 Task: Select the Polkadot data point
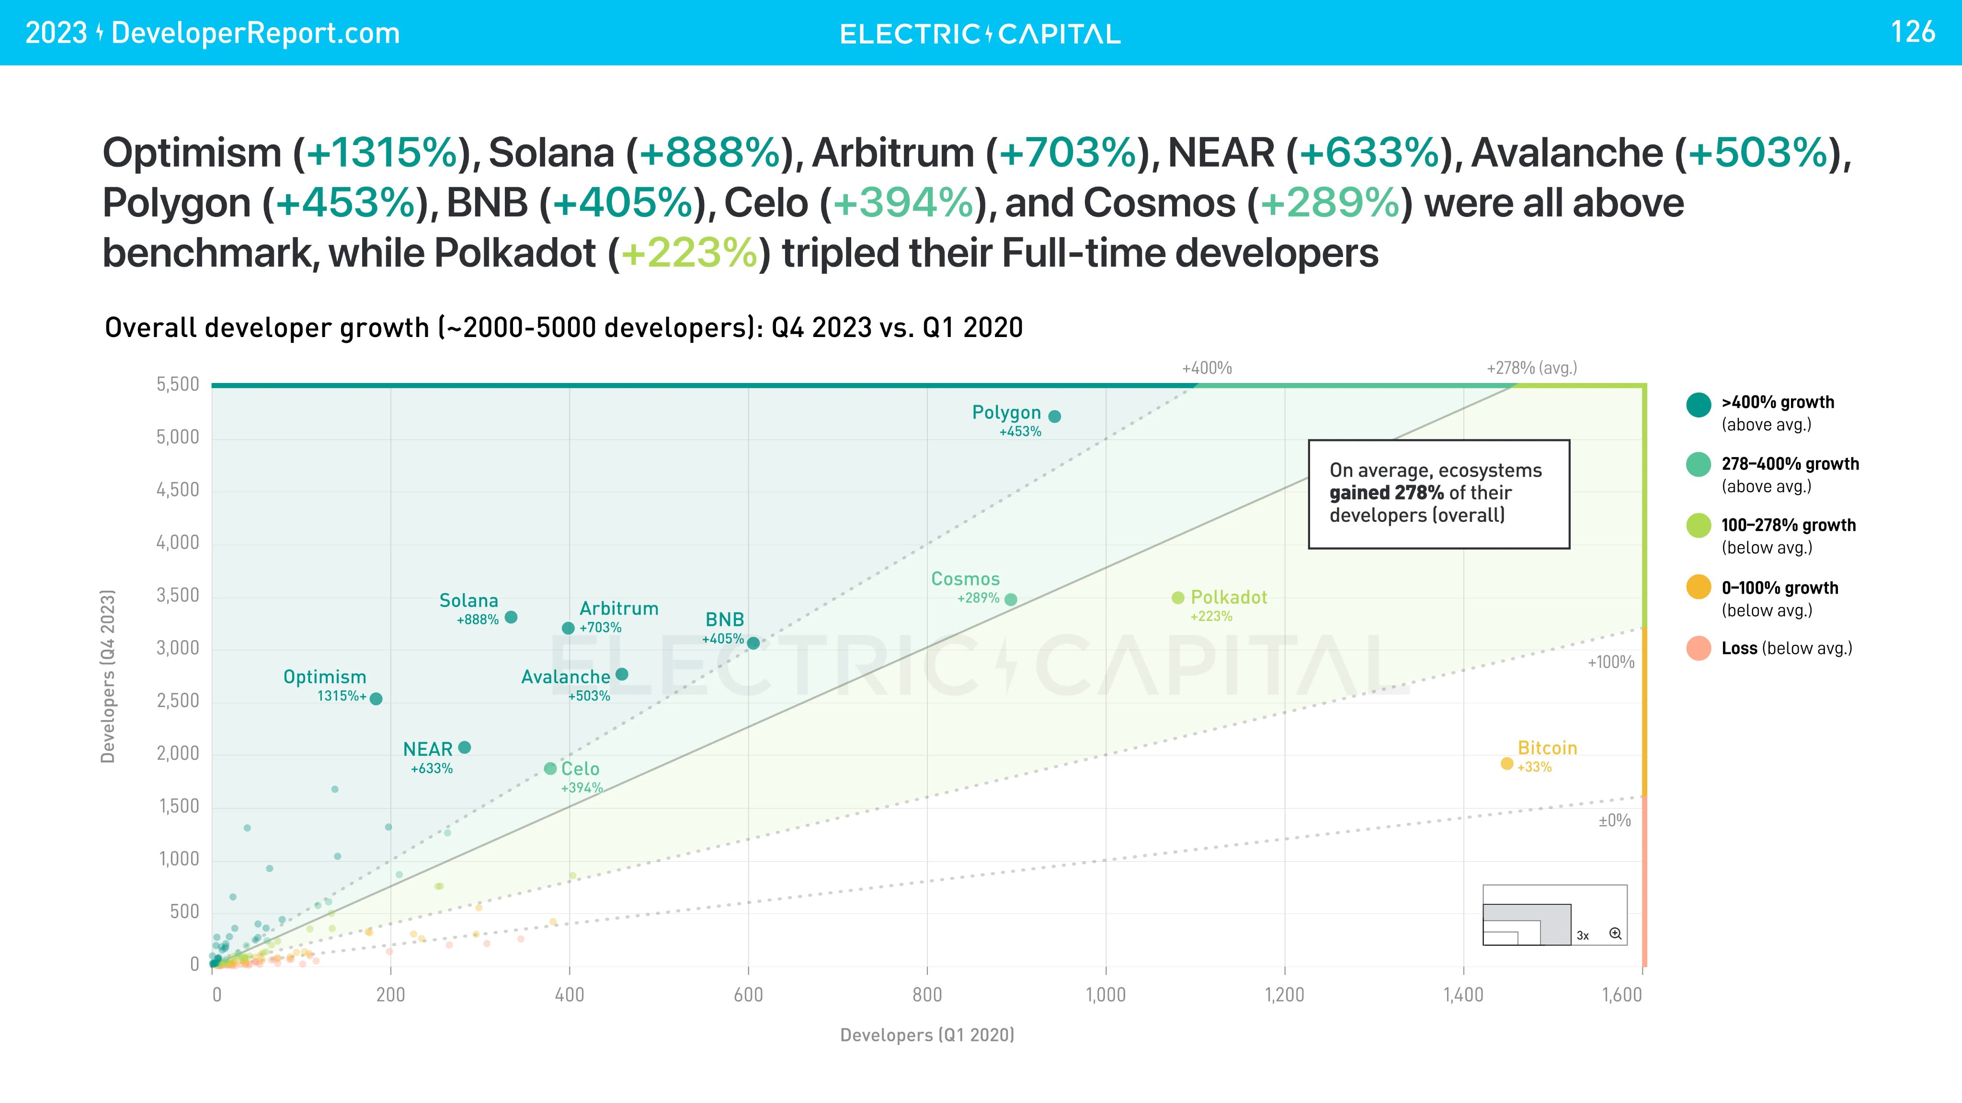pyautogui.click(x=1177, y=597)
